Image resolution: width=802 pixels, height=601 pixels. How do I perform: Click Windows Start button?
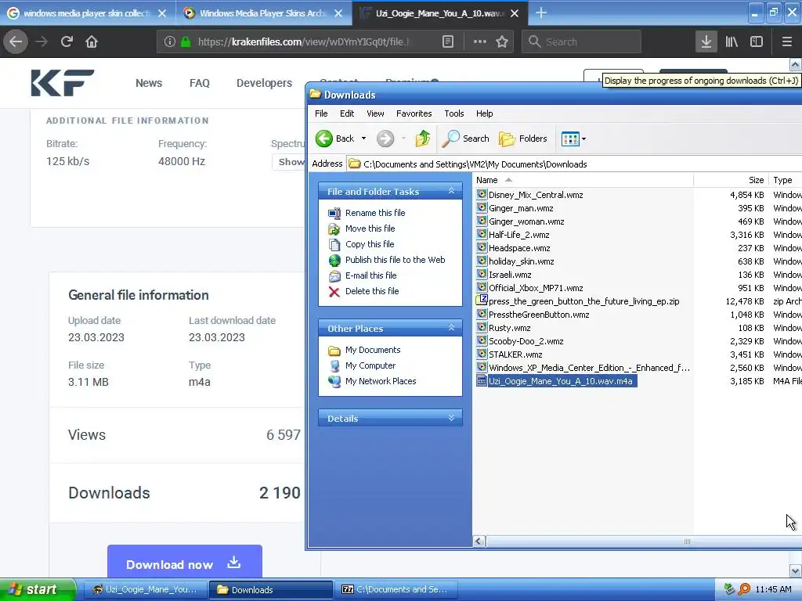[37, 589]
